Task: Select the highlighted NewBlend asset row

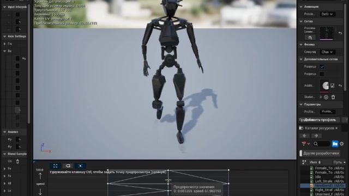Action: (323, 186)
